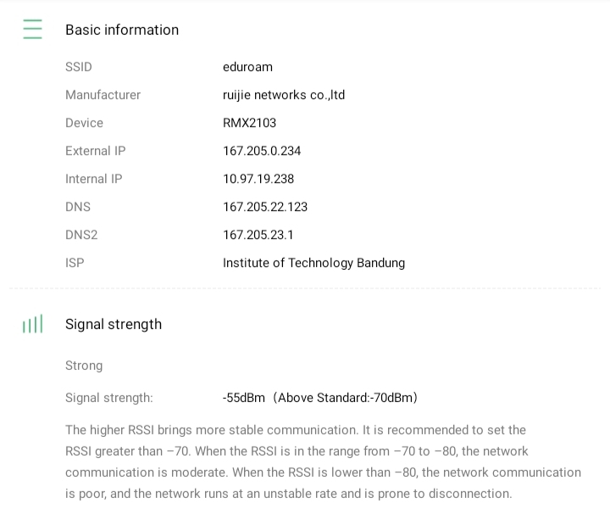Click the ISP field label
The height and width of the screenshot is (520, 610).
point(75,263)
